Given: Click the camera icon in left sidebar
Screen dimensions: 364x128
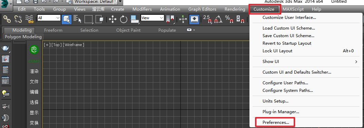Looking at the screenshot, I should [6, 106].
